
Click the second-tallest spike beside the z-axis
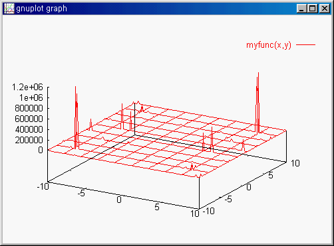point(76,117)
